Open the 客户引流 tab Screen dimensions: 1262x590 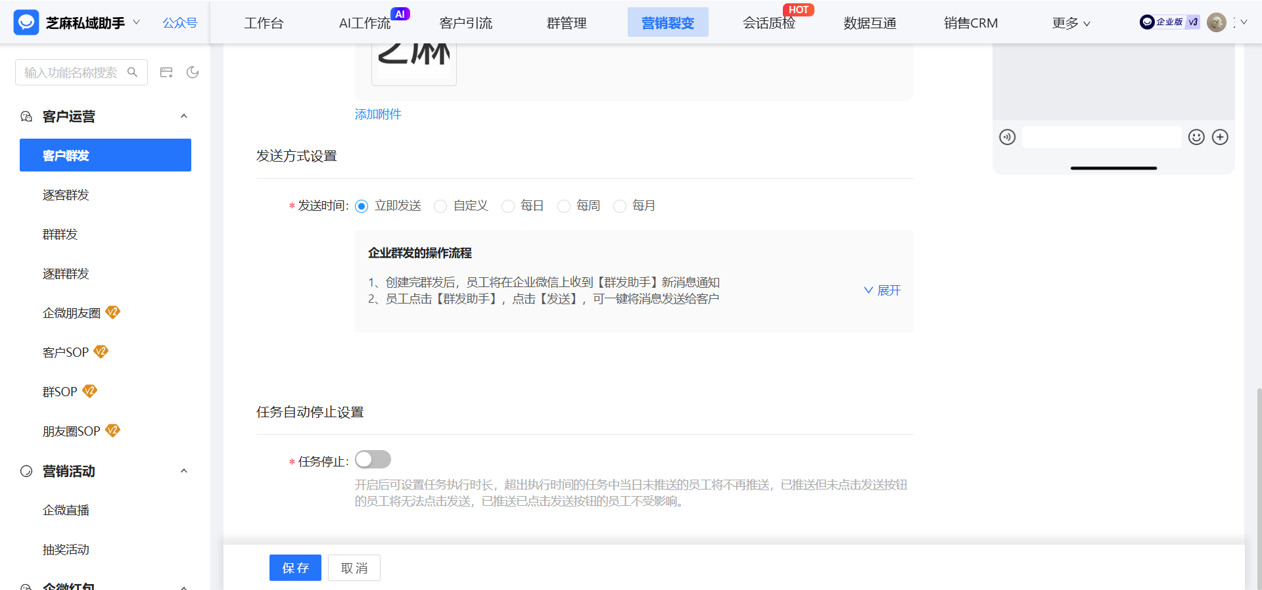point(466,23)
